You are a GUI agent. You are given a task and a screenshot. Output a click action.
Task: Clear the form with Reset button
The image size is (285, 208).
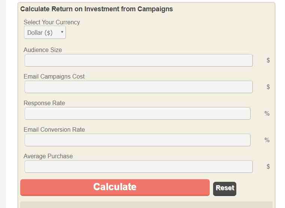(x=225, y=189)
